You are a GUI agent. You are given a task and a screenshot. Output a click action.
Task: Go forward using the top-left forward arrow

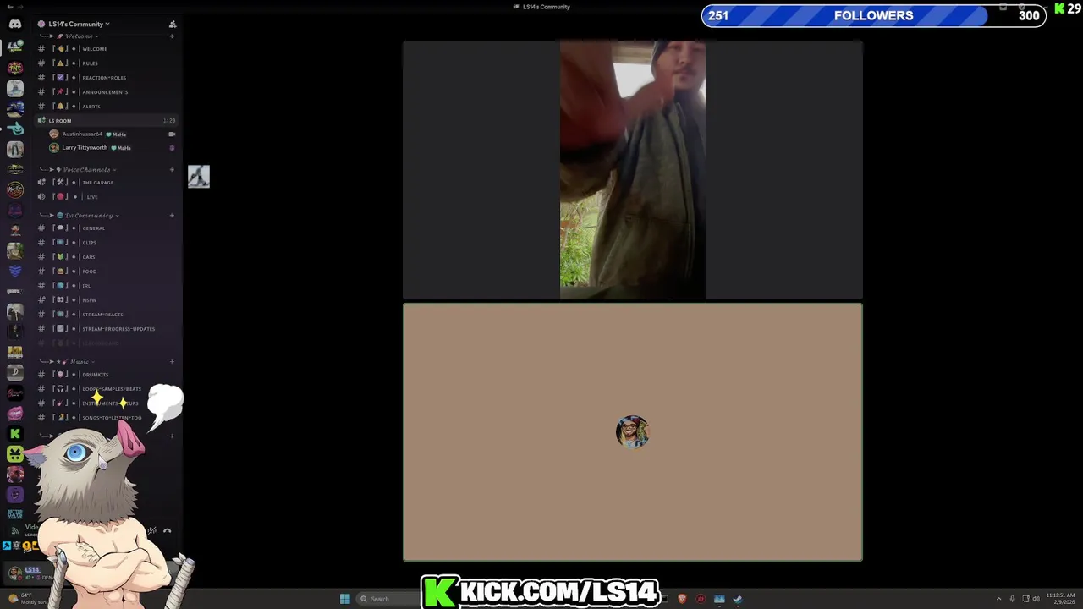pos(20,7)
